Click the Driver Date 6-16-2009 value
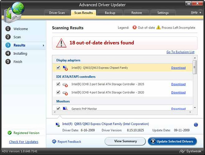 click(88, 130)
